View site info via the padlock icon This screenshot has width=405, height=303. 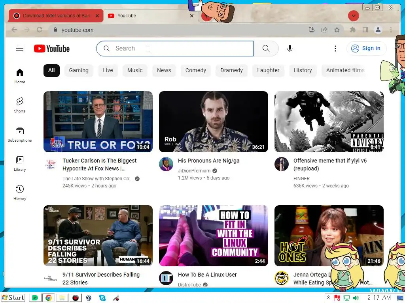55,30
